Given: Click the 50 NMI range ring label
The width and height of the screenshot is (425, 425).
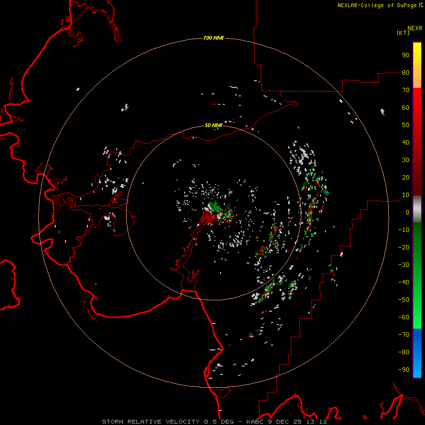Looking at the screenshot, I should point(213,125).
